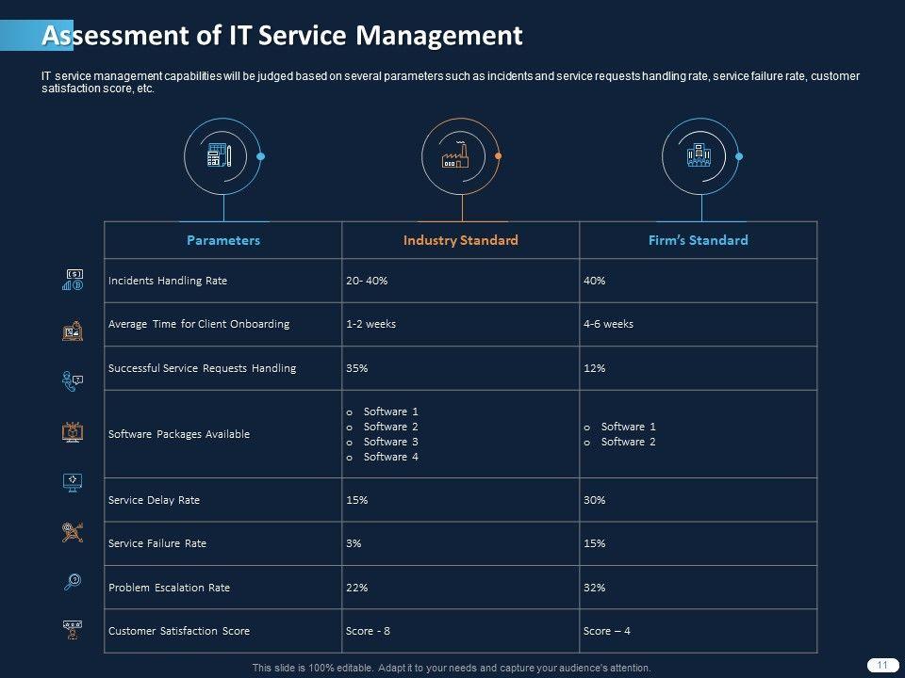Click the crossed tools icon beside Service Failure Rate
This screenshot has width=905, height=678.
(x=73, y=532)
